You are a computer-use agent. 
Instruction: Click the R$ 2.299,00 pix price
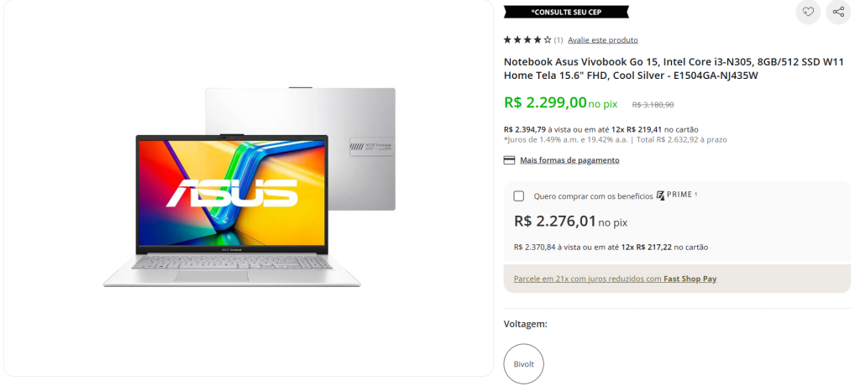(560, 102)
